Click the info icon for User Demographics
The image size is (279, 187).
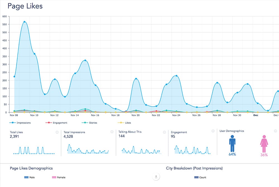click(x=276, y=131)
